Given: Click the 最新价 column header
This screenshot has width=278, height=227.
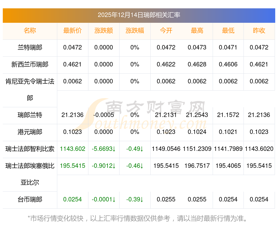Looking at the screenshot, I should [73, 31].
